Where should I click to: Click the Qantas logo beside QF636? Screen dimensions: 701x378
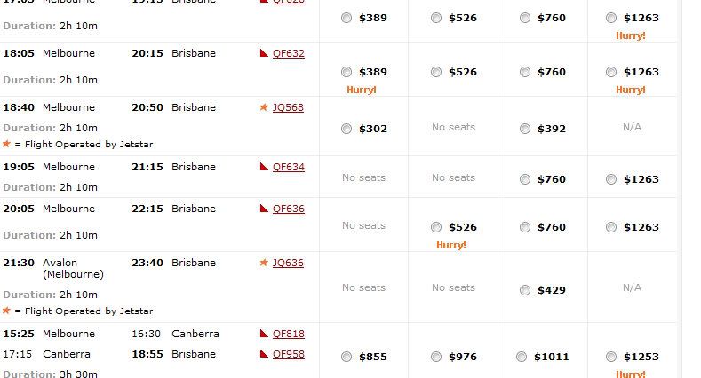pos(264,209)
